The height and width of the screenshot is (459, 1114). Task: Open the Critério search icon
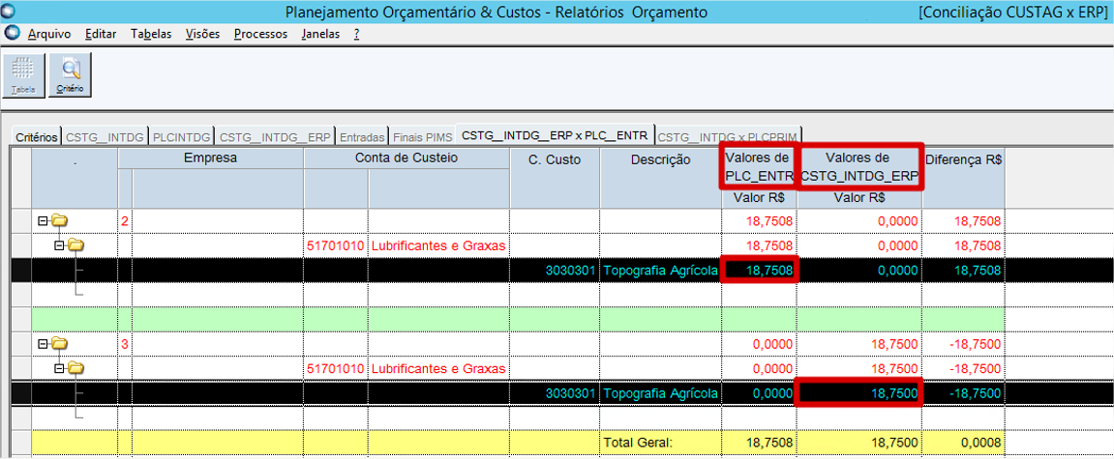point(70,74)
